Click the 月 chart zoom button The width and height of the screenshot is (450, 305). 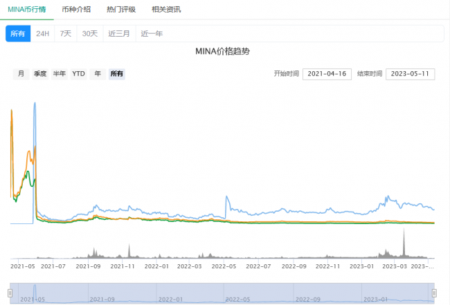21,74
